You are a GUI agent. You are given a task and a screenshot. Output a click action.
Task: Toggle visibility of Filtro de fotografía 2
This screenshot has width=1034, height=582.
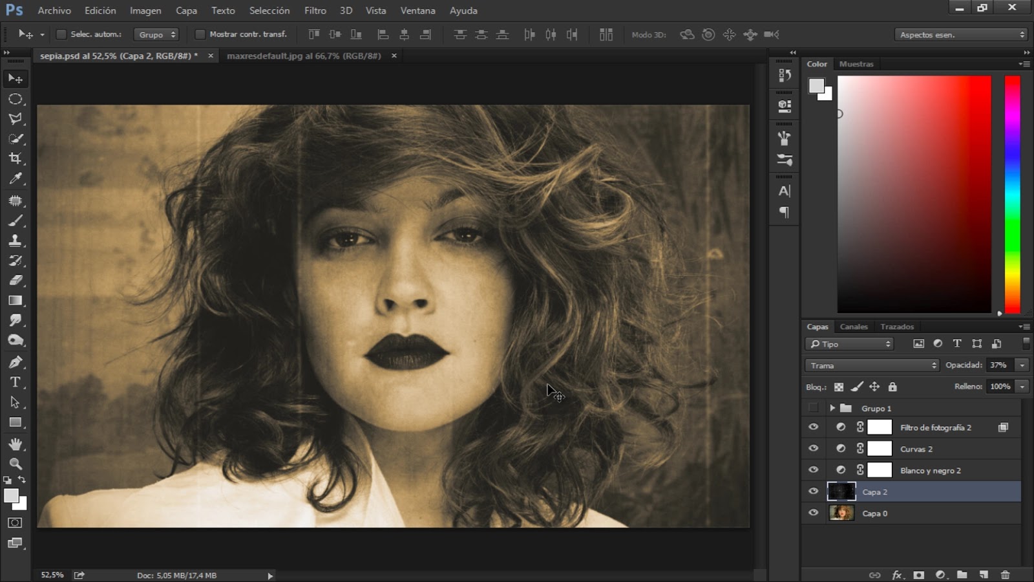tap(813, 427)
